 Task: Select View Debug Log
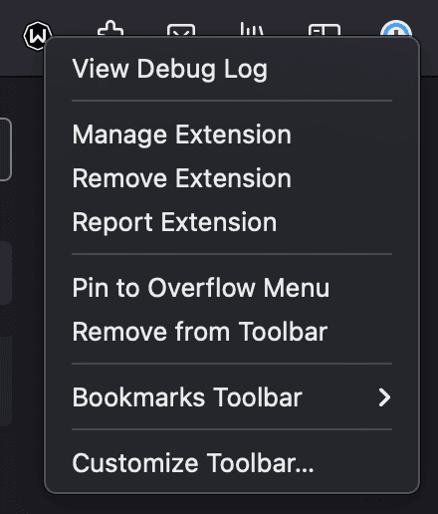(169, 69)
